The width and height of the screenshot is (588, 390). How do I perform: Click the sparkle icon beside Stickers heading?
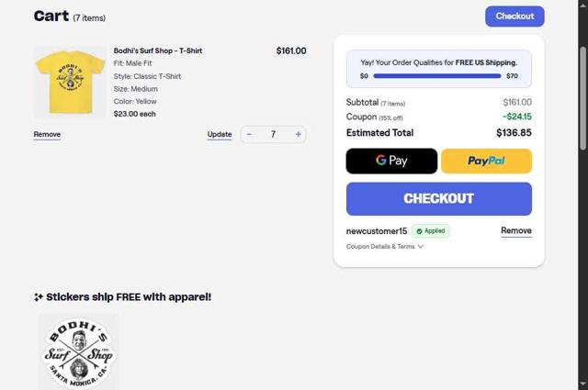pos(39,297)
